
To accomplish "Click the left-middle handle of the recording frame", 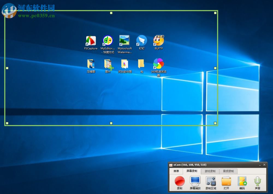I will coord(7,68).
